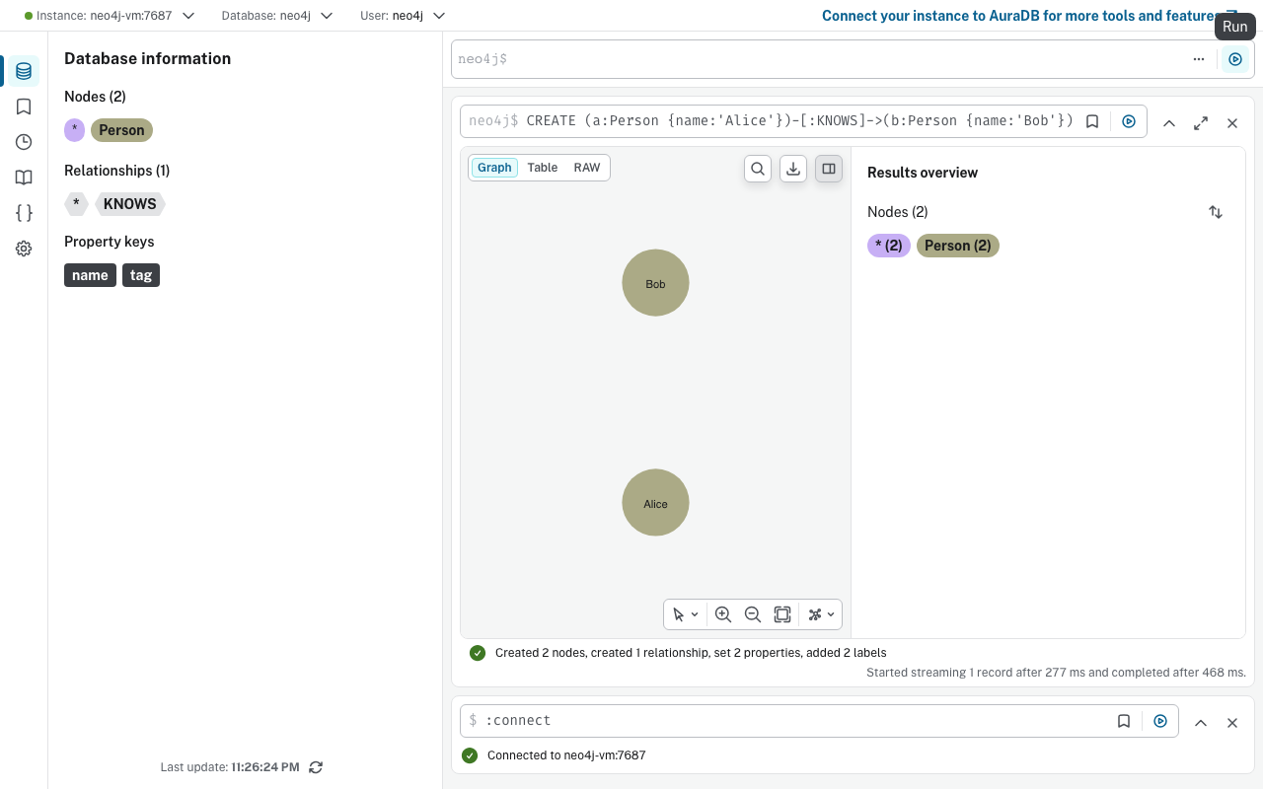1263x789 pixels.
Task: Edit the CREATE Person query text
Action: pos(800,121)
